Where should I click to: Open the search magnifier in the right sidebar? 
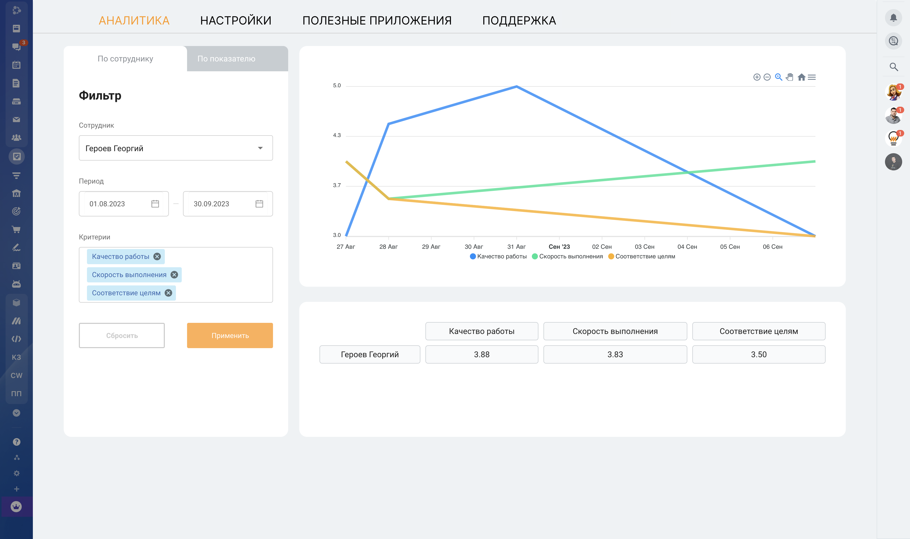pyautogui.click(x=894, y=67)
